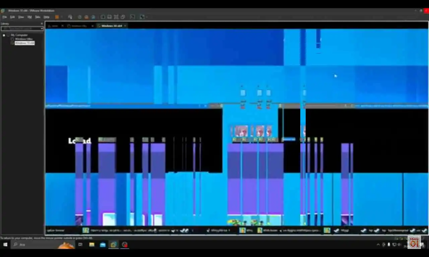The width and height of the screenshot is (429, 257).
Task: Open the Edit menu
Action: (12, 17)
